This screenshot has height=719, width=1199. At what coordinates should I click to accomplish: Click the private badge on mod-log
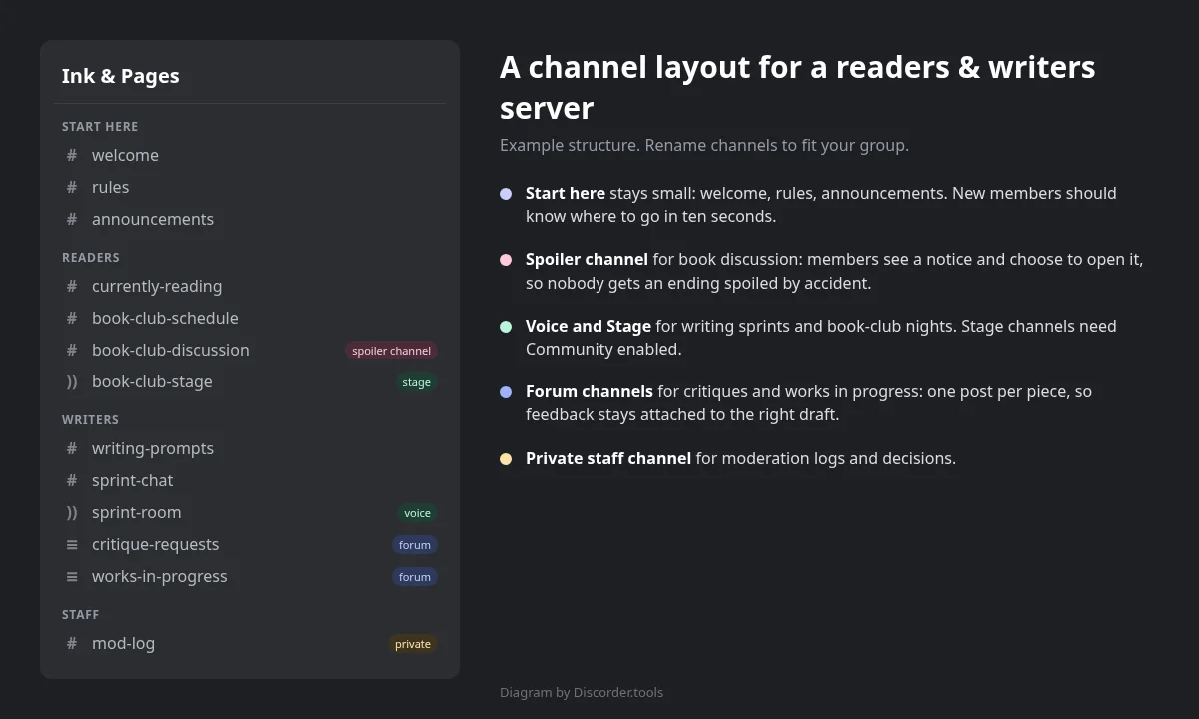pyautogui.click(x=413, y=644)
